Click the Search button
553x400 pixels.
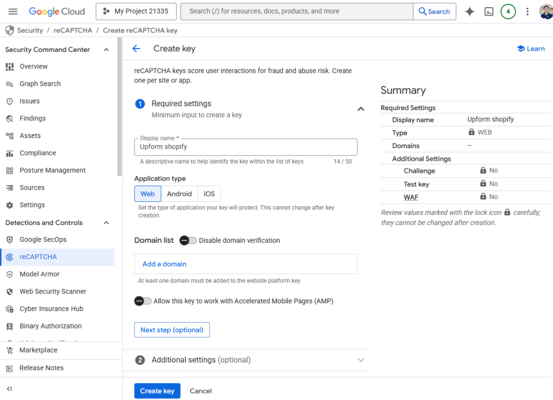(435, 11)
